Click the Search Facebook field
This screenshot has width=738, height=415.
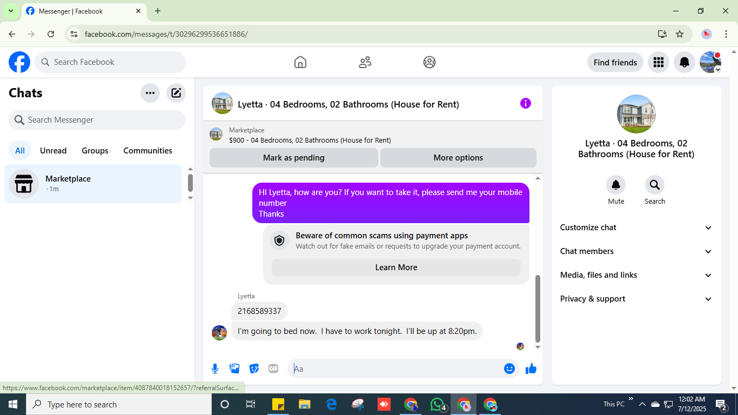[110, 62]
